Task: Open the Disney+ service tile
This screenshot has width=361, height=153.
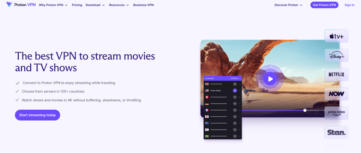Action: tap(336, 55)
